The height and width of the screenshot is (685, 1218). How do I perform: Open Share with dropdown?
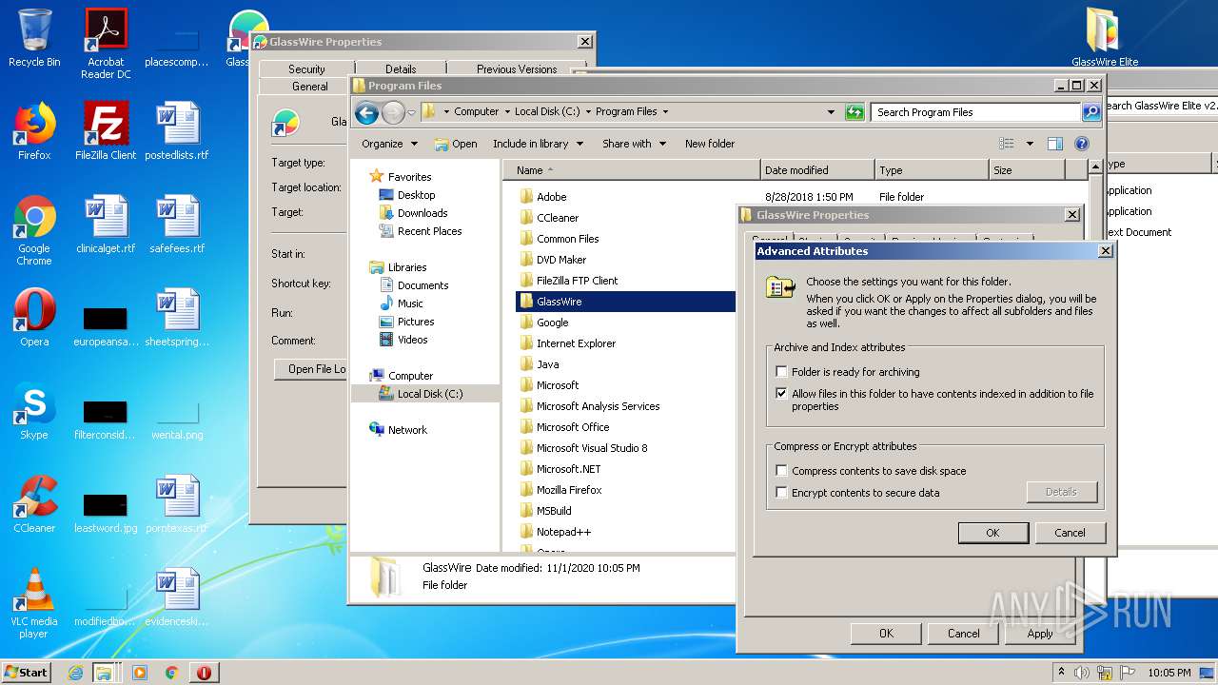[x=634, y=144]
